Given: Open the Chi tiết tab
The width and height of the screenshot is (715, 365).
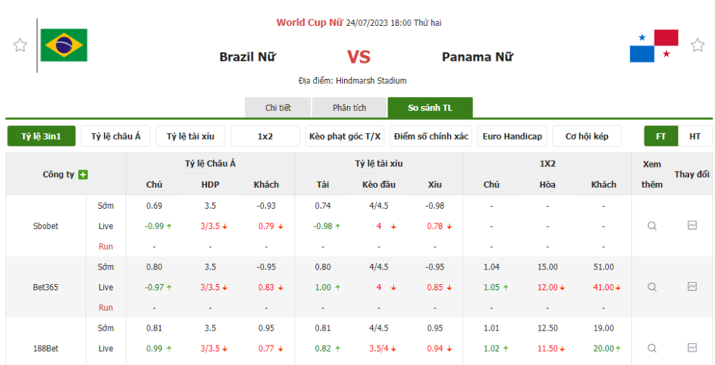Looking at the screenshot, I should (x=278, y=107).
